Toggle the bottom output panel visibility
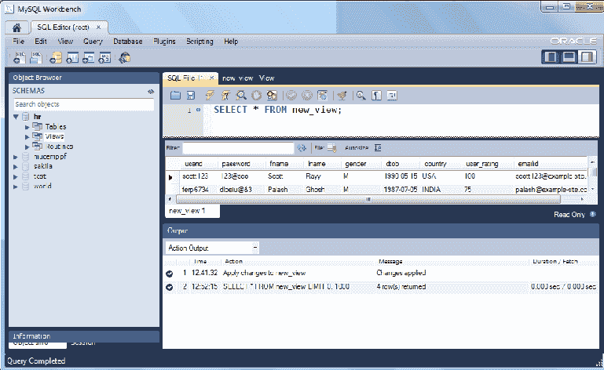Image resolution: width=604 pixels, height=370 pixels. coord(569,57)
